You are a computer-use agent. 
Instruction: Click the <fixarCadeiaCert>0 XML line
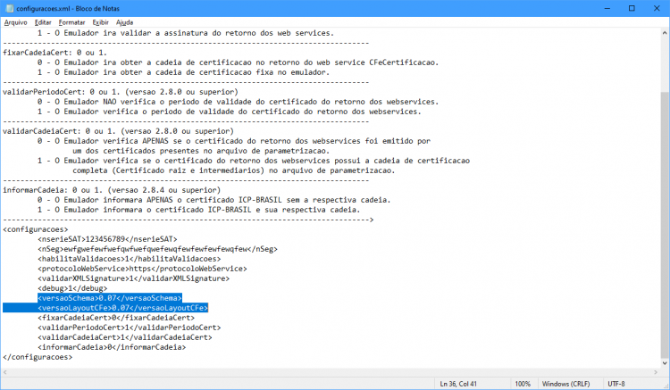coord(116,318)
